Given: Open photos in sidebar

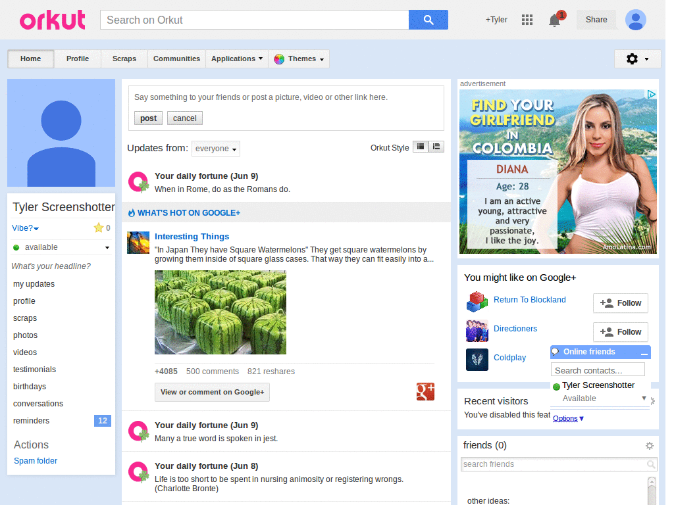Looking at the screenshot, I should (26, 335).
